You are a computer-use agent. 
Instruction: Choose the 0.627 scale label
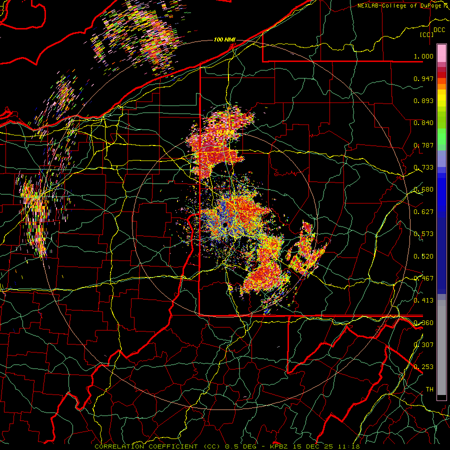point(423,212)
